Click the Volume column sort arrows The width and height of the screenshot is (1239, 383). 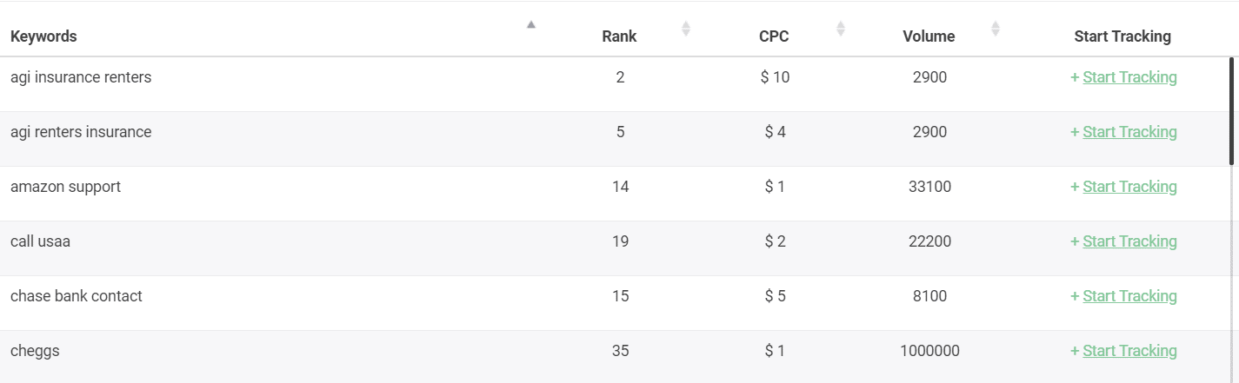tap(996, 29)
